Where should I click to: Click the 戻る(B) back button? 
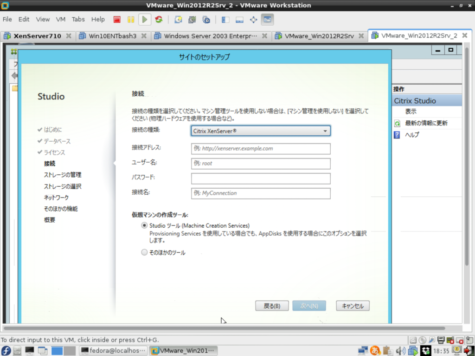coord(272,306)
